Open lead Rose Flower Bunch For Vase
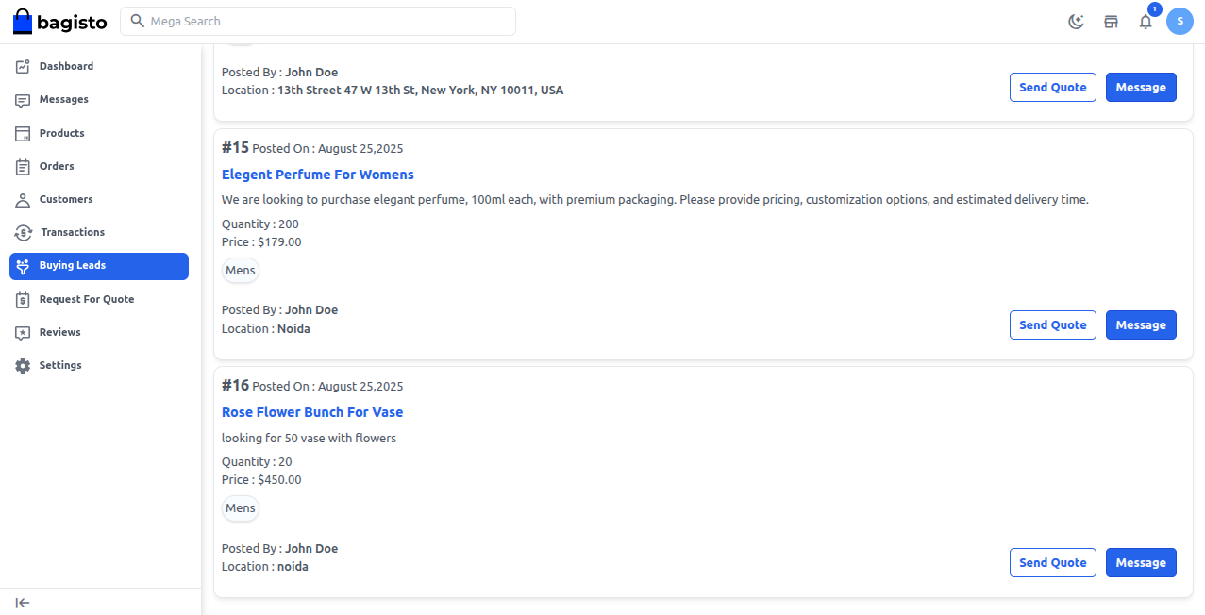The image size is (1205, 615). [311, 411]
